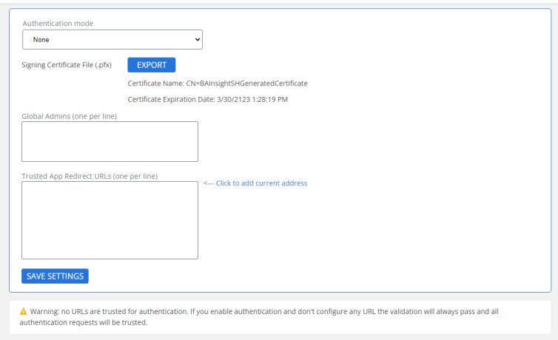Screen dimensions: 558x340
Task: Open the Authentication mode dropdown
Action: tap(112, 39)
